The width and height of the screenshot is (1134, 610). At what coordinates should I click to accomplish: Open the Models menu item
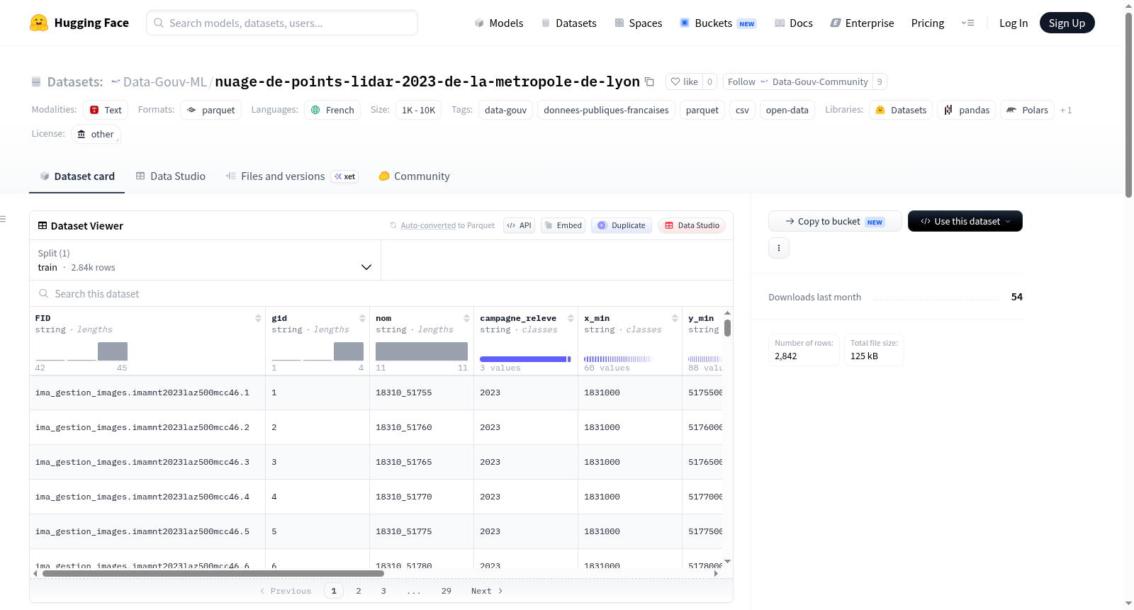(x=498, y=23)
